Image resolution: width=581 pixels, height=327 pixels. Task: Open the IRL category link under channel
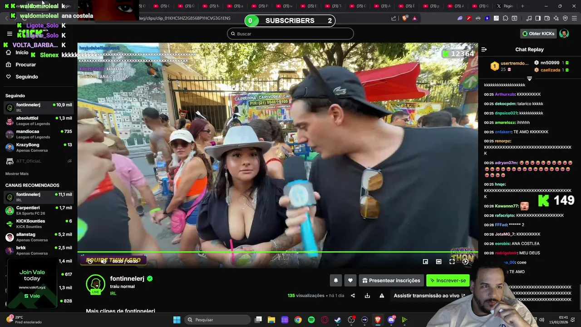113,293
